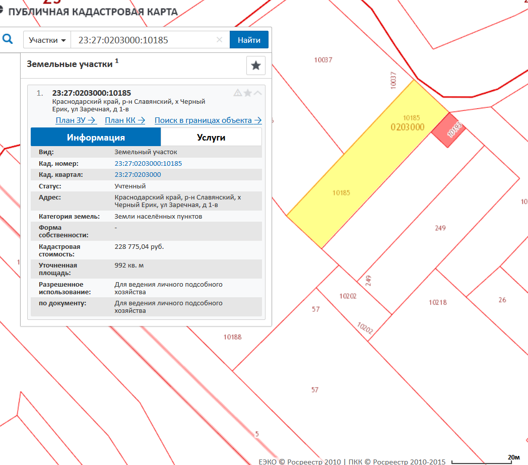Click the warning triangle icon on result 1
The height and width of the screenshot is (465, 528).
tap(238, 93)
